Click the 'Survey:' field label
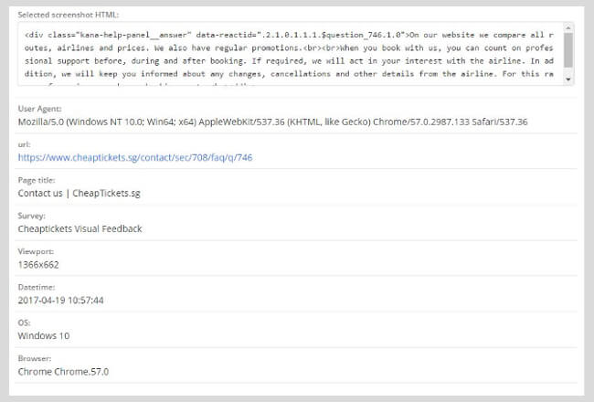 tap(32, 216)
